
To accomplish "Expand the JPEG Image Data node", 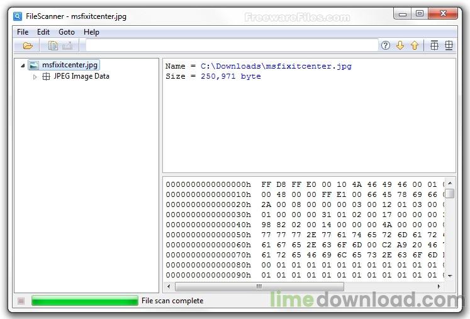I will (35, 77).
